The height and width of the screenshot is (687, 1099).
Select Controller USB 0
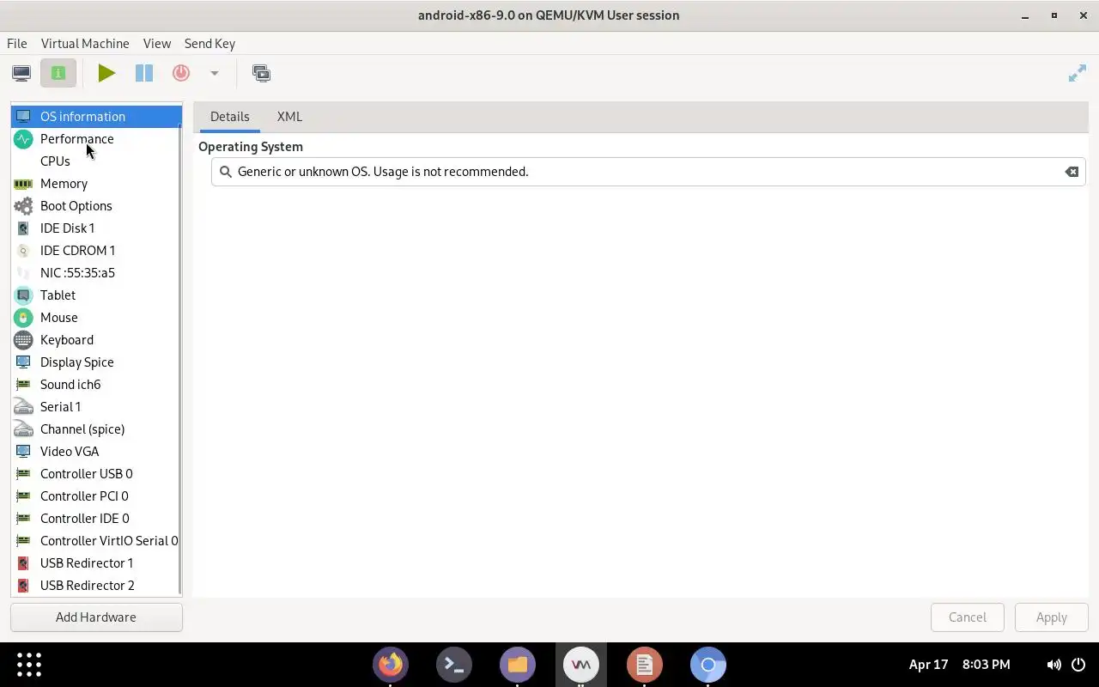point(96,473)
